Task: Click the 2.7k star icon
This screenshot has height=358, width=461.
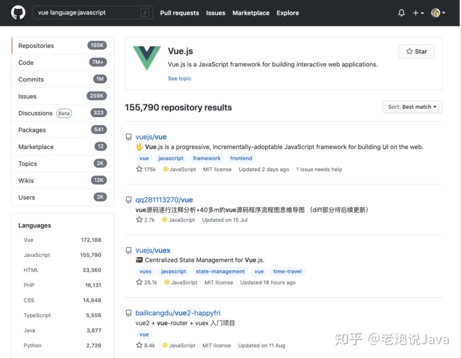Action: point(139,220)
